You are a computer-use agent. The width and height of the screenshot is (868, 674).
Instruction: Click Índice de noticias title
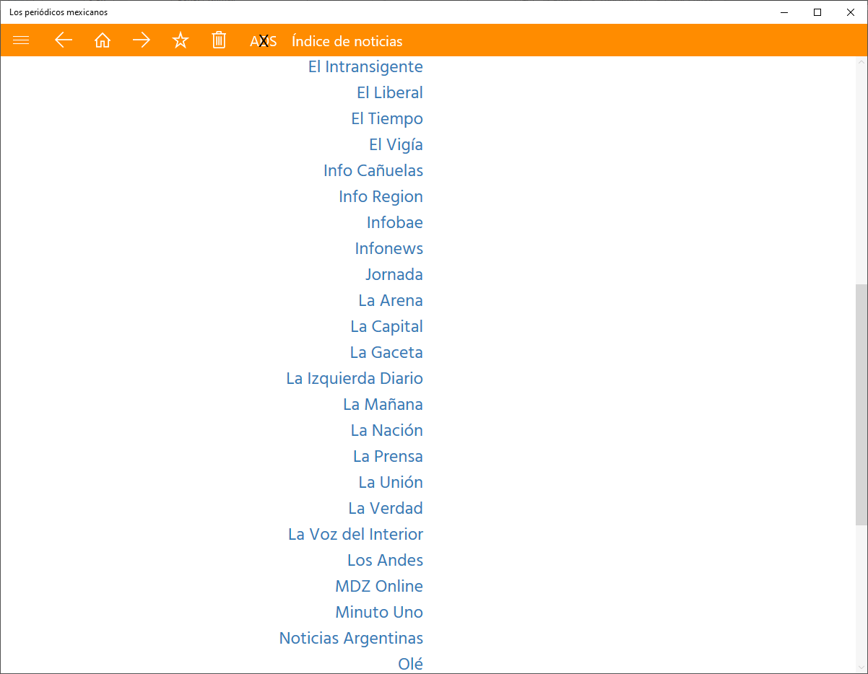tap(347, 41)
